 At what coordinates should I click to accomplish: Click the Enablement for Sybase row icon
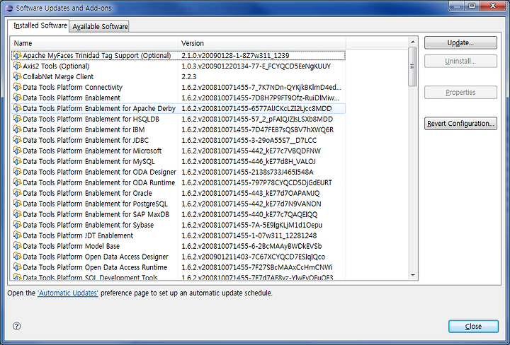point(17,225)
